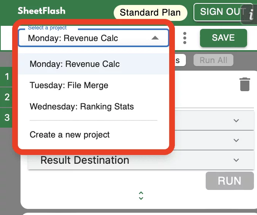Image resolution: width=257 pixels, height=215 pixels.
Task: Select Monday: Revenue Calc project
Action: [x=75, y=64]
